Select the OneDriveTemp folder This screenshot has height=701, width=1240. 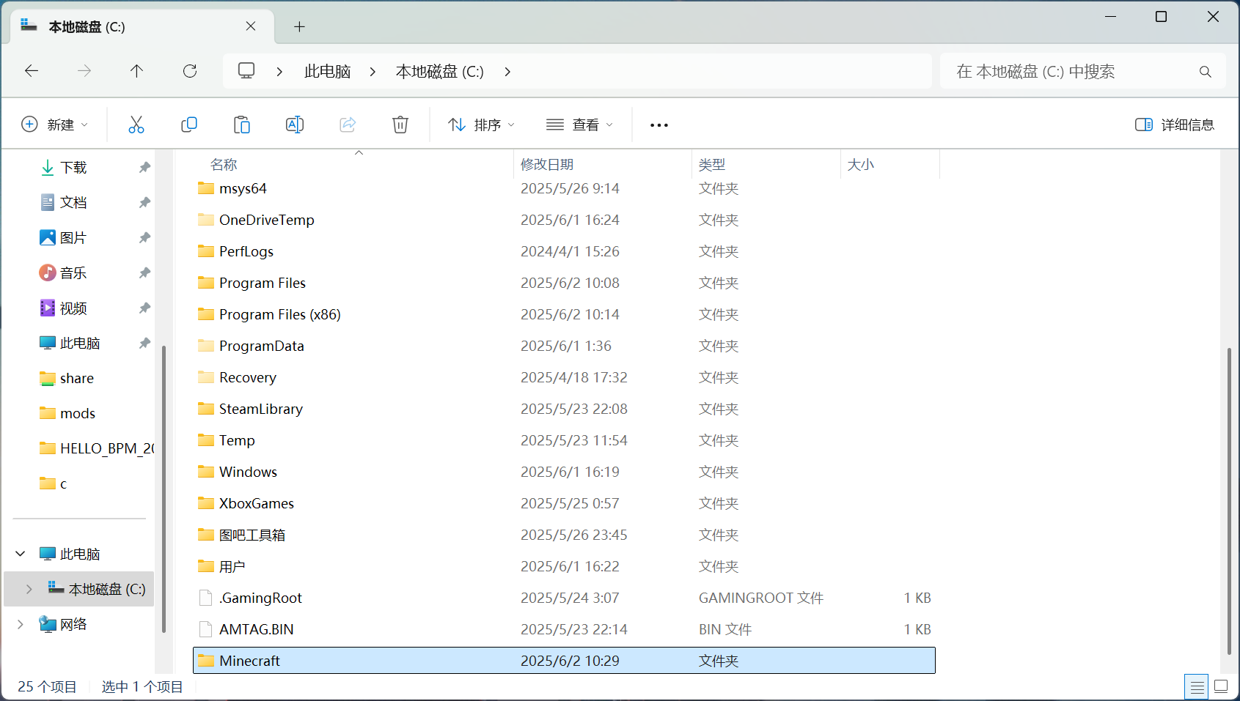coord(564,220)
